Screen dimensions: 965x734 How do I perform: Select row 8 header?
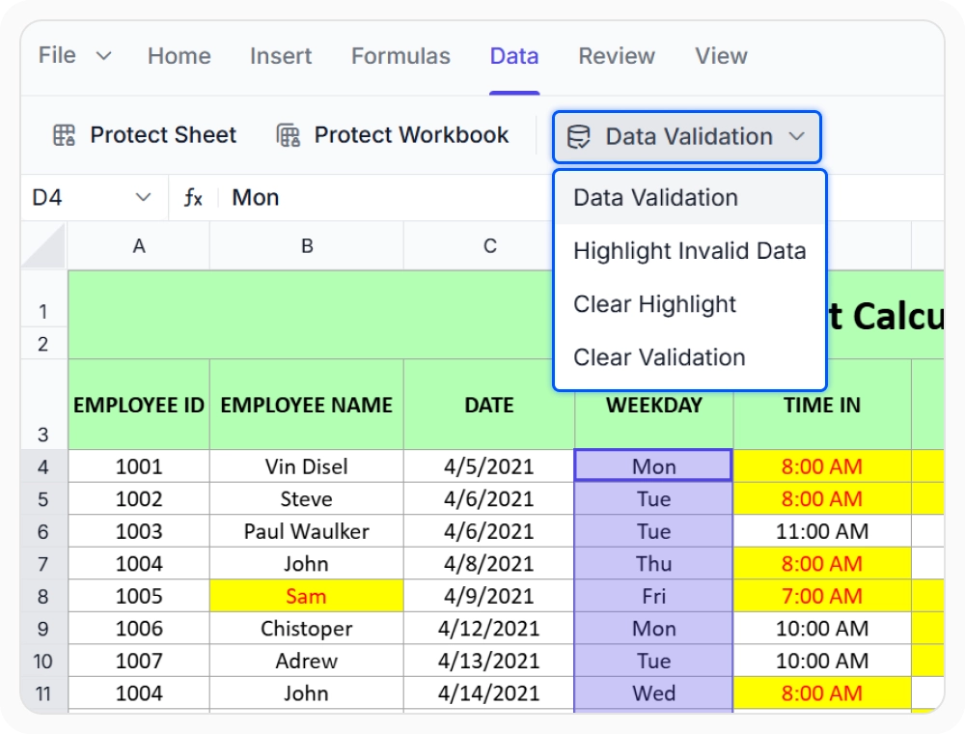43,596
